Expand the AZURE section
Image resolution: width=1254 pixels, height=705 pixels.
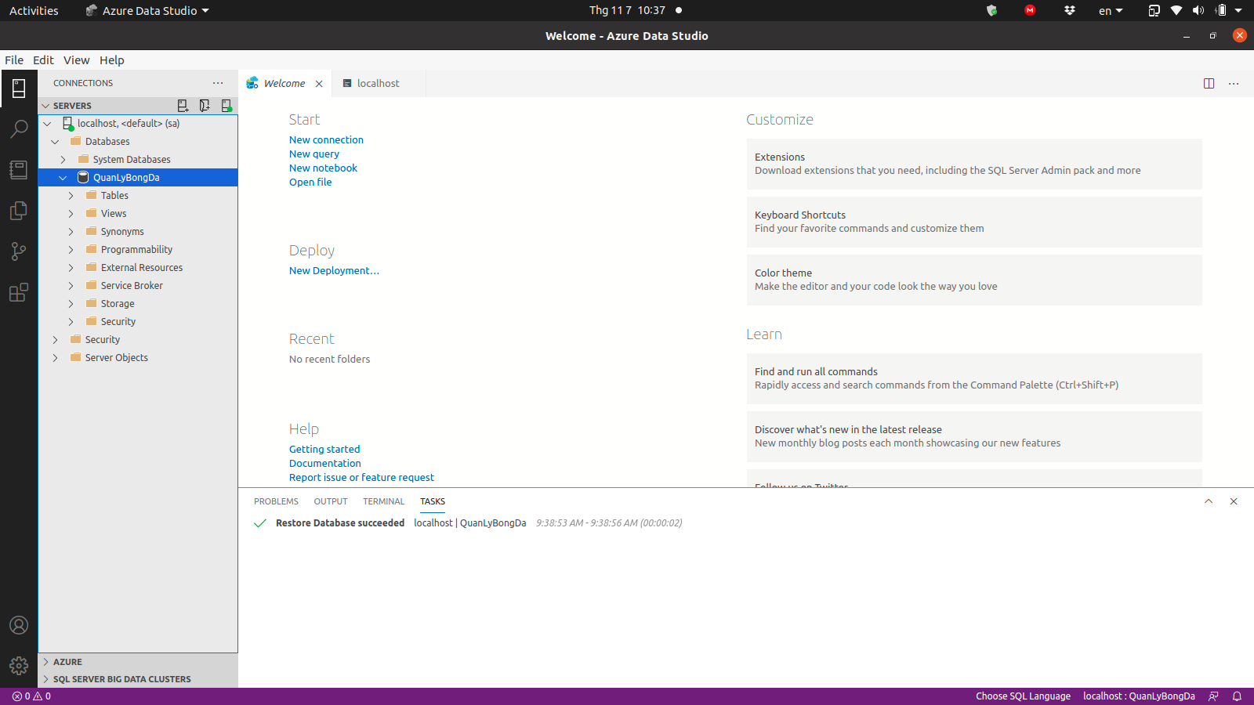pyautogui.click(x=138, y=662)
